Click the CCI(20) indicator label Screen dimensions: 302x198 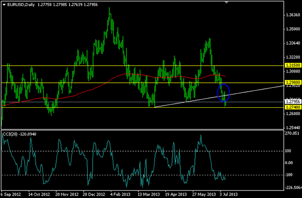(x=10, y=134)
